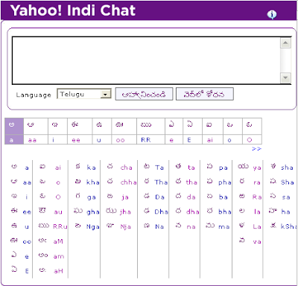The image size is (298, 286).
Task: Click 'Tha' with capital T in list
Action: (161, 182)
